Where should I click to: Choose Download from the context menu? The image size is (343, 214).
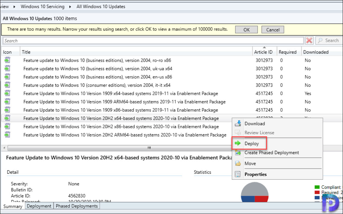tap(277, 124)
